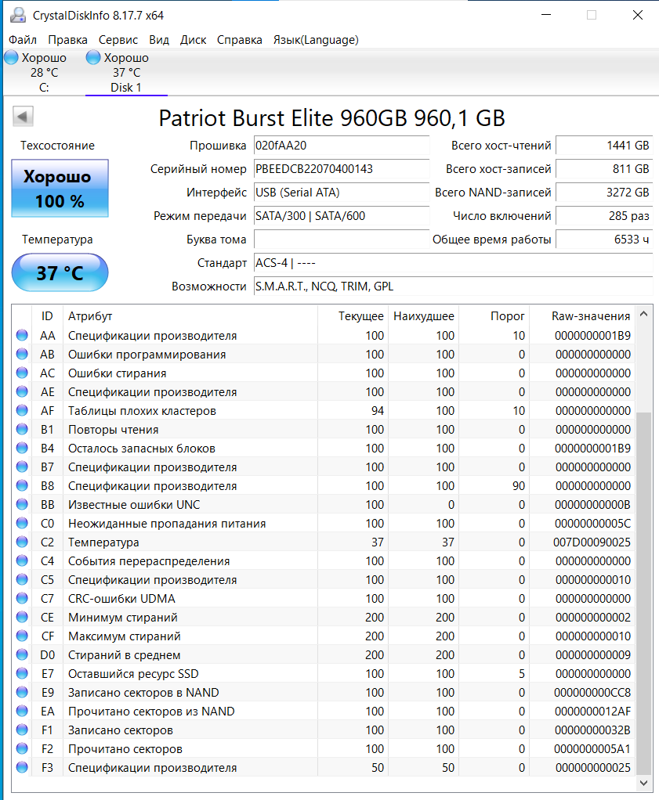
Task: Click the Интерфейс field USB (Serial ATA)
Action: click(341, 193)
